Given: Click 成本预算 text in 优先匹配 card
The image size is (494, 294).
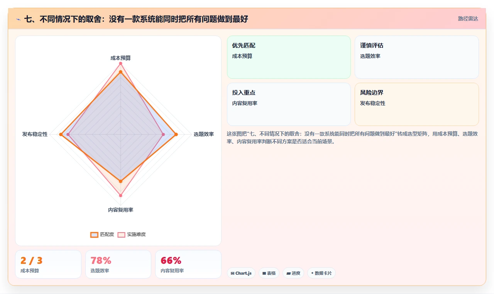Looking at the screenshot, I should point(242,56).
